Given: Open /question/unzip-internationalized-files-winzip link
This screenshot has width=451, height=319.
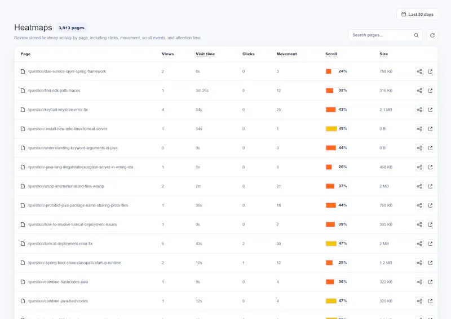Looking at the screenshot, I should coord(65,186).
